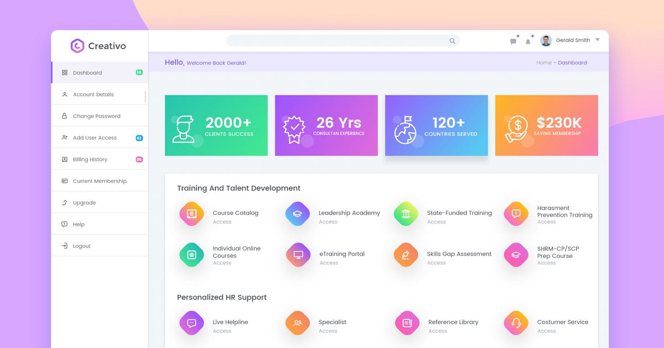The width and height of the screenshot is (664, 348).
Task: Select the Harasment Prevention Training icon
Action: click(x=515, y=213)
